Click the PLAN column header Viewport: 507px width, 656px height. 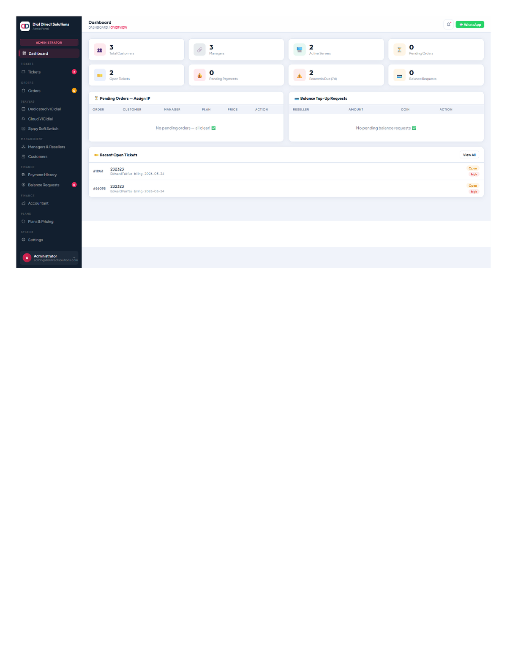pos(206,109)
